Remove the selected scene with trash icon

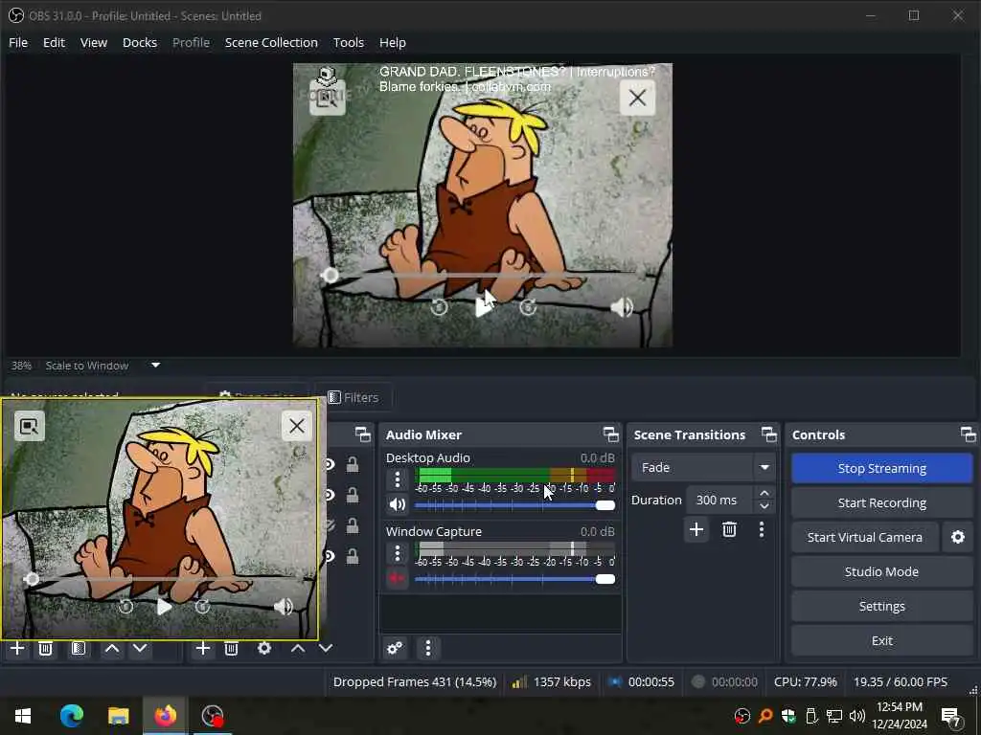coord(45,648)
